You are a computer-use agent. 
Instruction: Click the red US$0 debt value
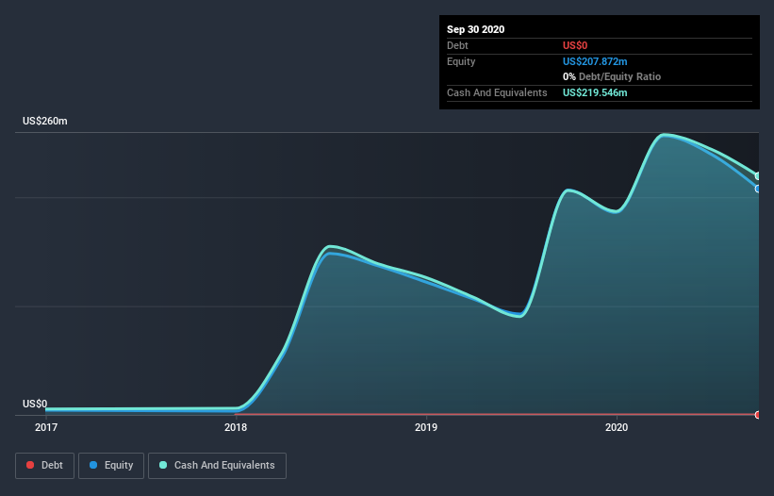[575, 45]
